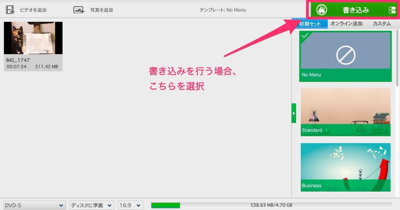Click the flame burn icon inside 書き込み button
The height and width of the screenshot is (210, 400).
click(322, 9)
